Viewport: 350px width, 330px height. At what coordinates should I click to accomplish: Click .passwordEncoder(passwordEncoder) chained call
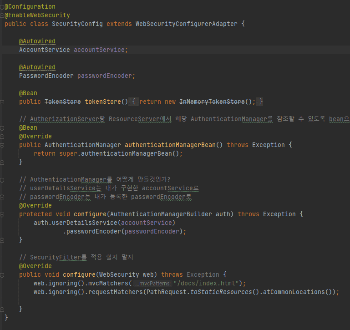123,232
